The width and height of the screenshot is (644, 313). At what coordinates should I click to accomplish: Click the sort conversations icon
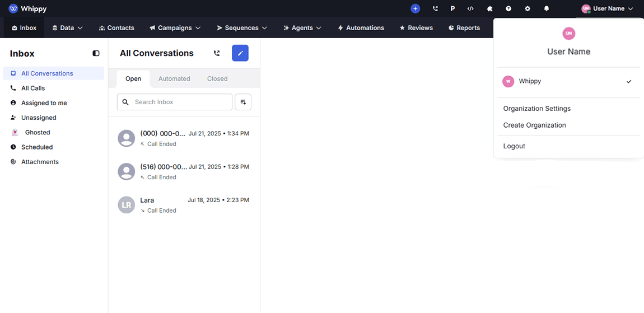[243, 102]
